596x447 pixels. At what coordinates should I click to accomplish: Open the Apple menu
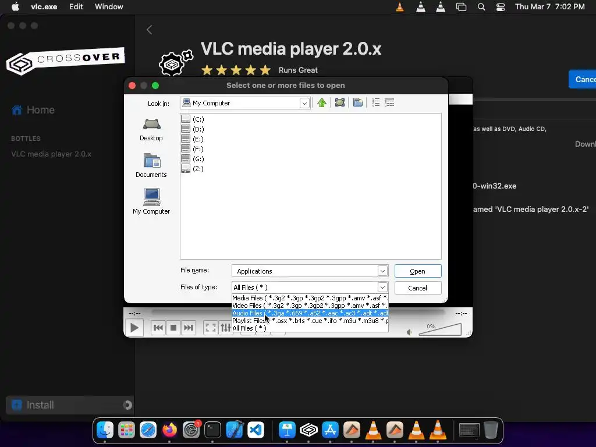[x=15, y=6]
